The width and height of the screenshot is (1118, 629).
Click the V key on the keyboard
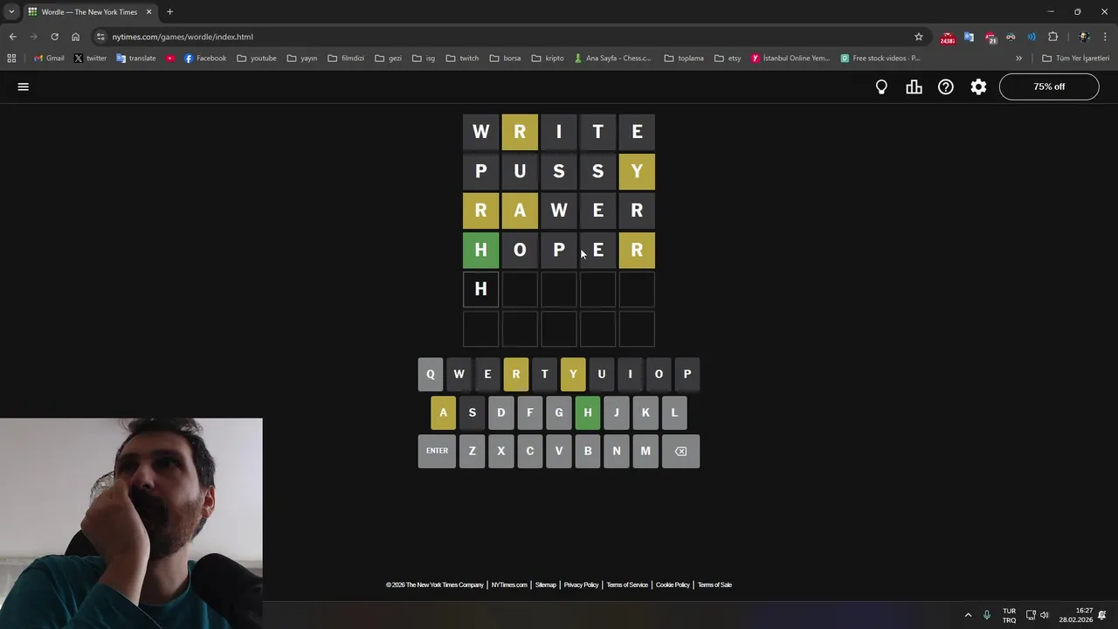point(559,451)
